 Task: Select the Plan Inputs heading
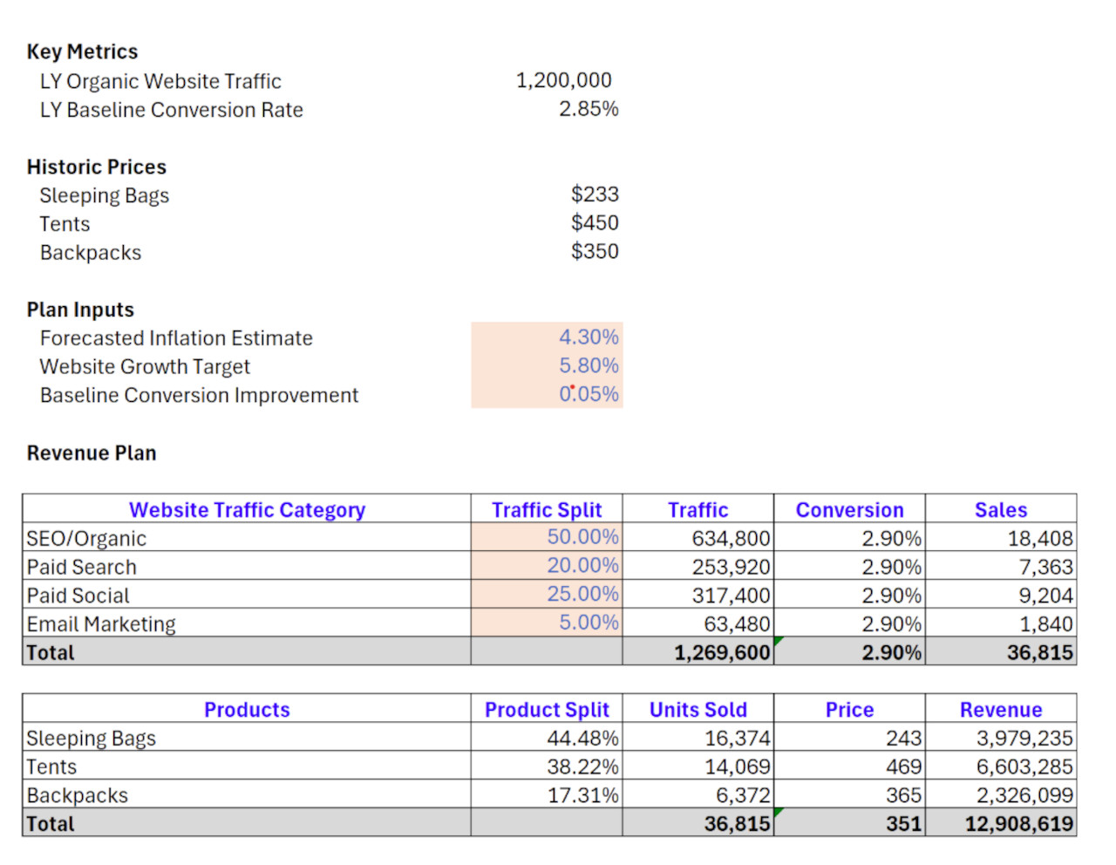pyautogui.click(x=80, y=310)
